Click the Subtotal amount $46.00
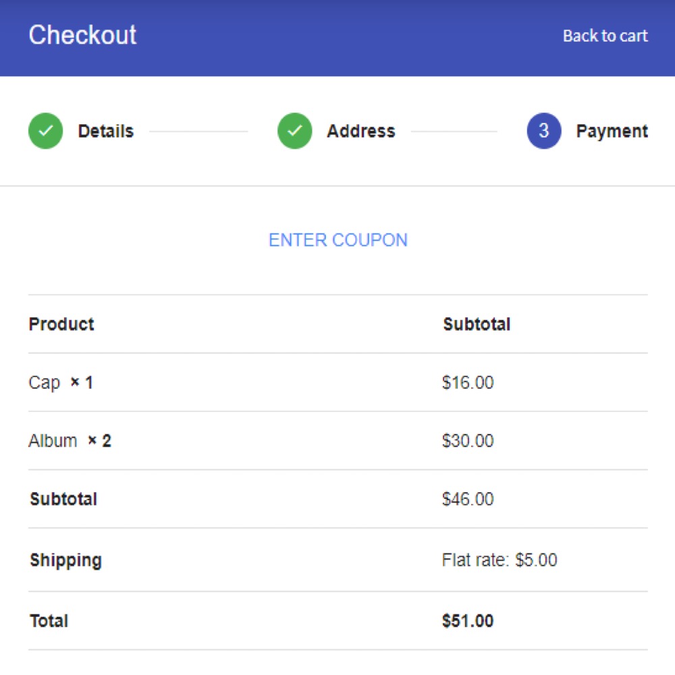The image size is (675, 675). point(468,499)
